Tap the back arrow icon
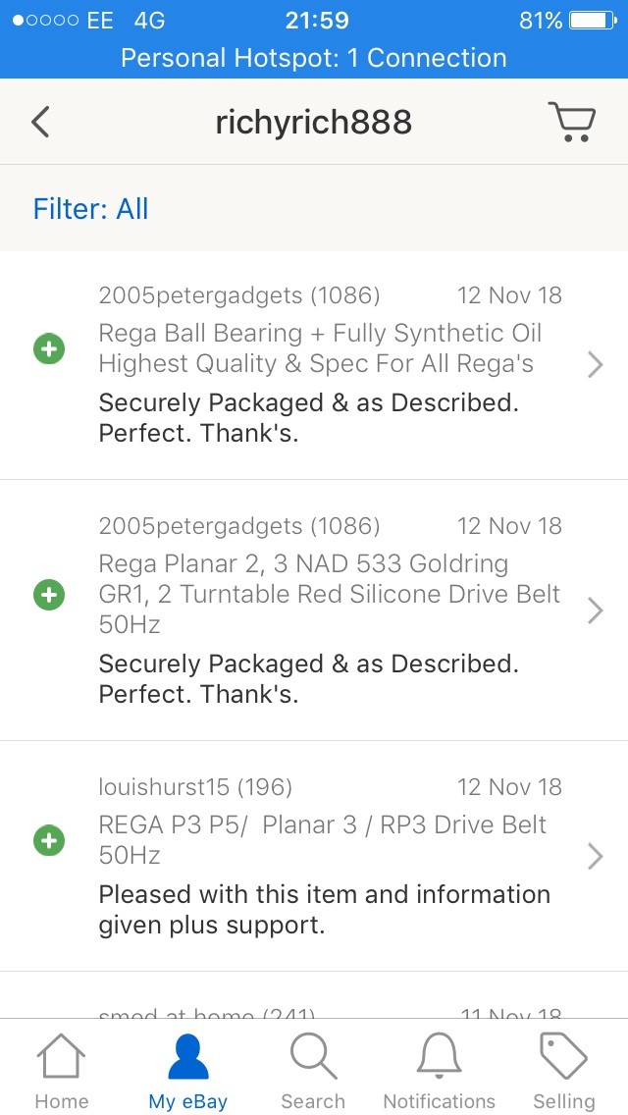The width and height of the screenshot is (628, 1115). 40,122
